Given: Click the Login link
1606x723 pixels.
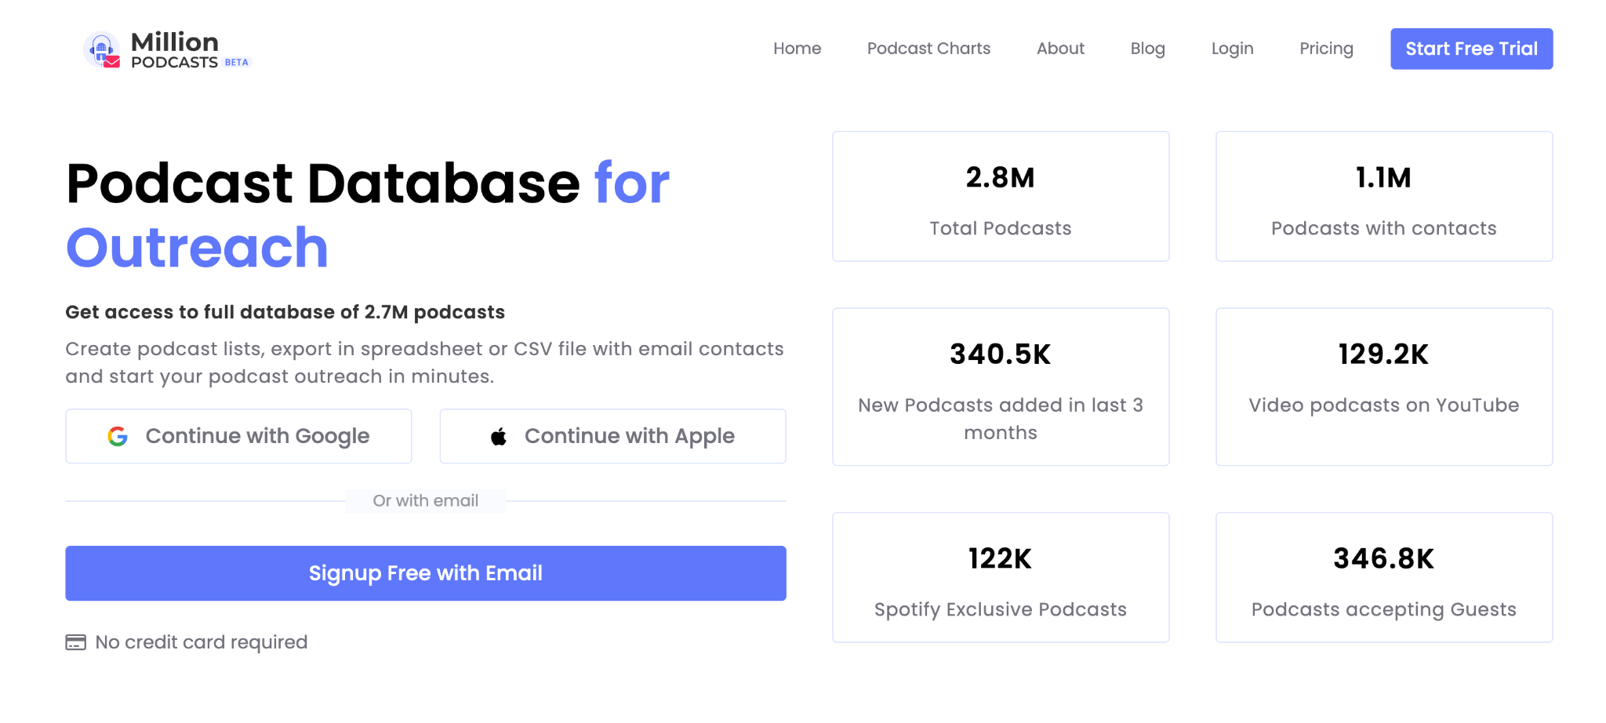Looking at the screenshot, I should point(1232,49).
